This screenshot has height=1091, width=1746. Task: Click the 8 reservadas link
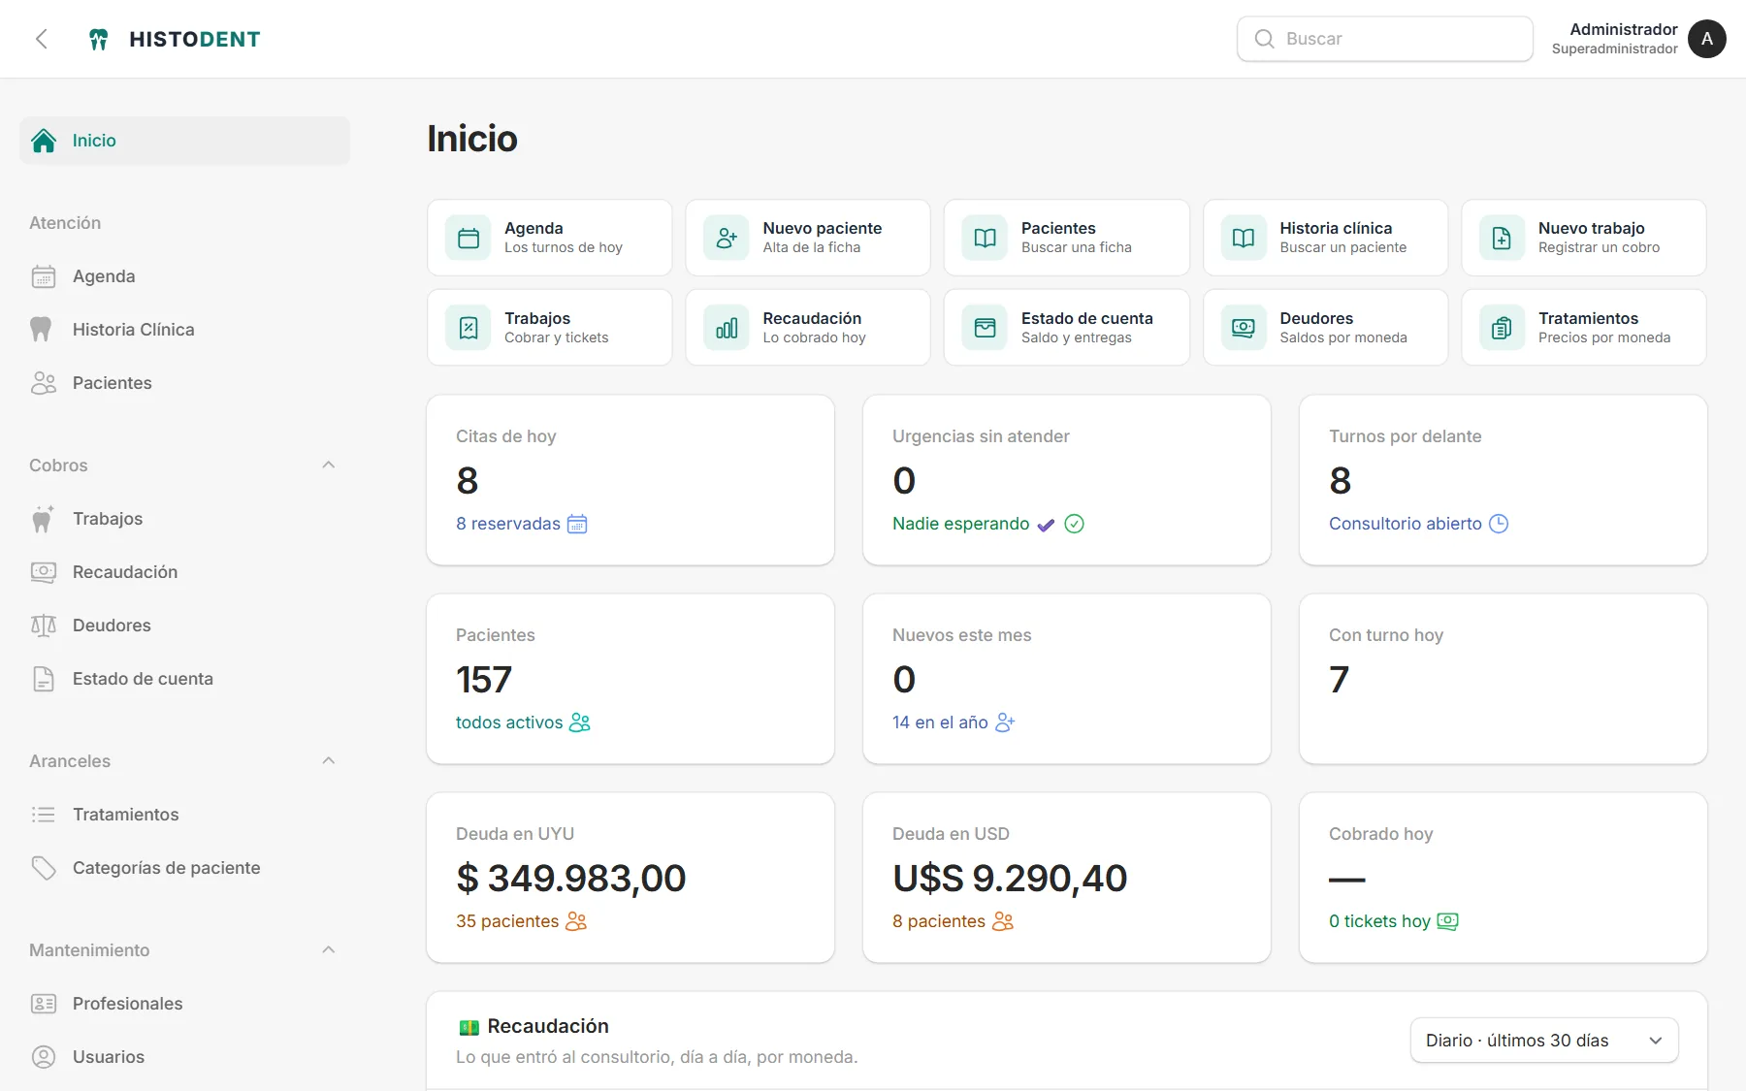pos(522,524)
